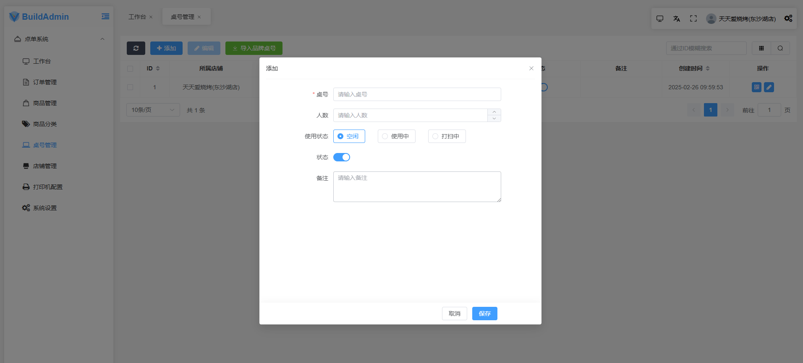Close the 添加 dialog with the X
This screenshot has height=363, width=803.
tap(531, 68)
